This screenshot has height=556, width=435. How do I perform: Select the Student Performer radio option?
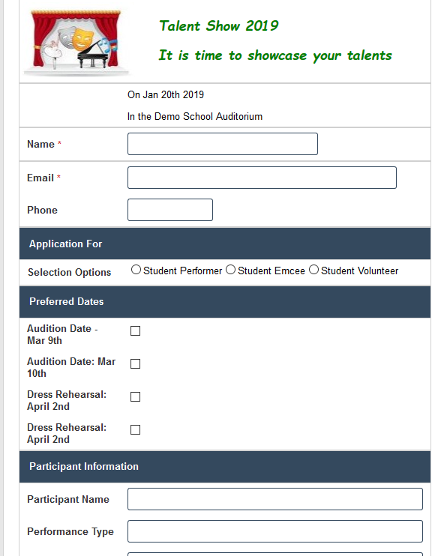(x=136, y=270)
